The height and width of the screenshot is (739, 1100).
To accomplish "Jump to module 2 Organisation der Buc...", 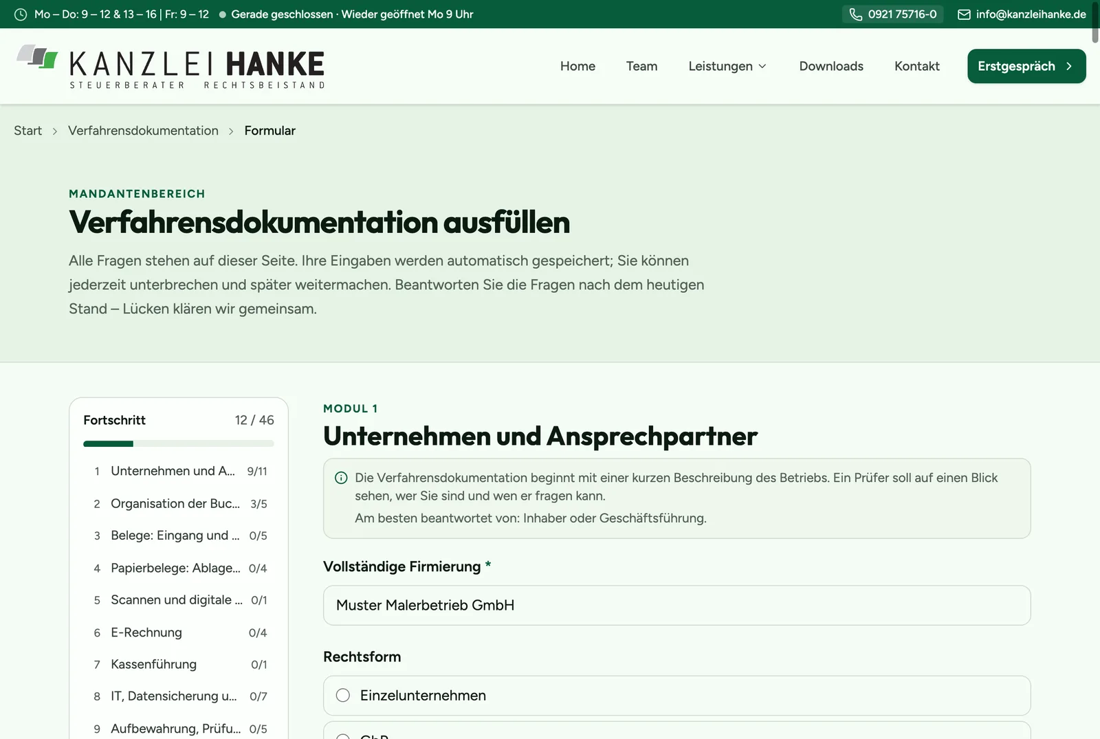I will click(x=179, y=503).
